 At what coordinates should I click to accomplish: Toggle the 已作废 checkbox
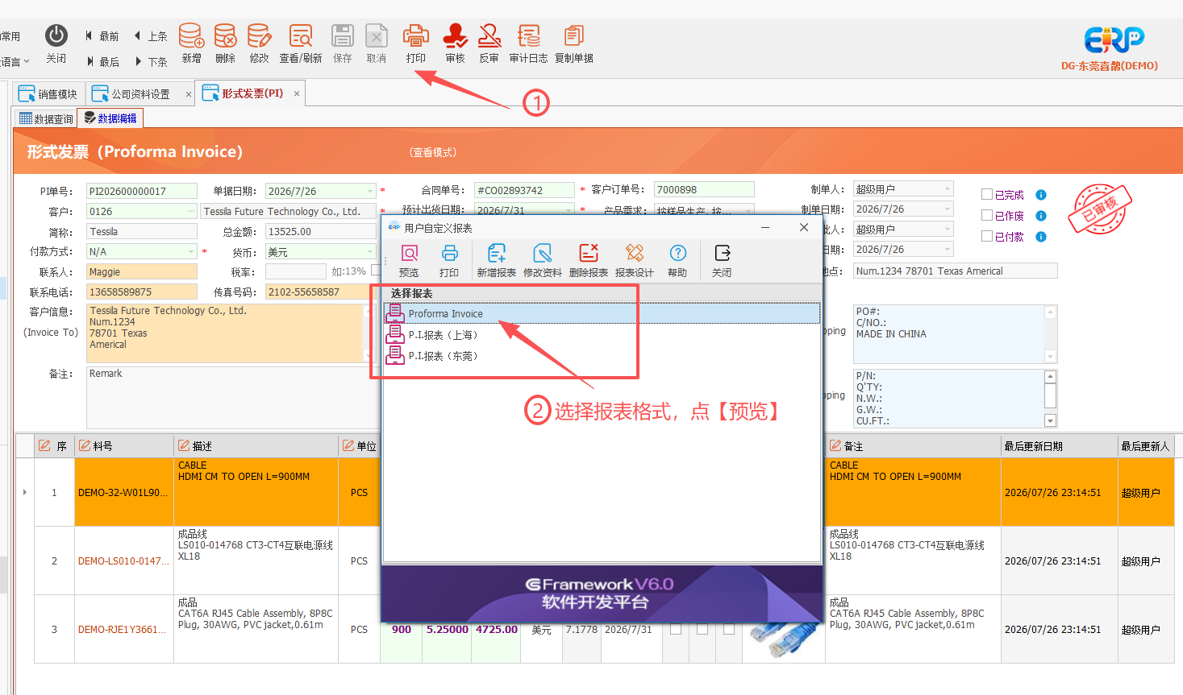(x=986, y=215)
